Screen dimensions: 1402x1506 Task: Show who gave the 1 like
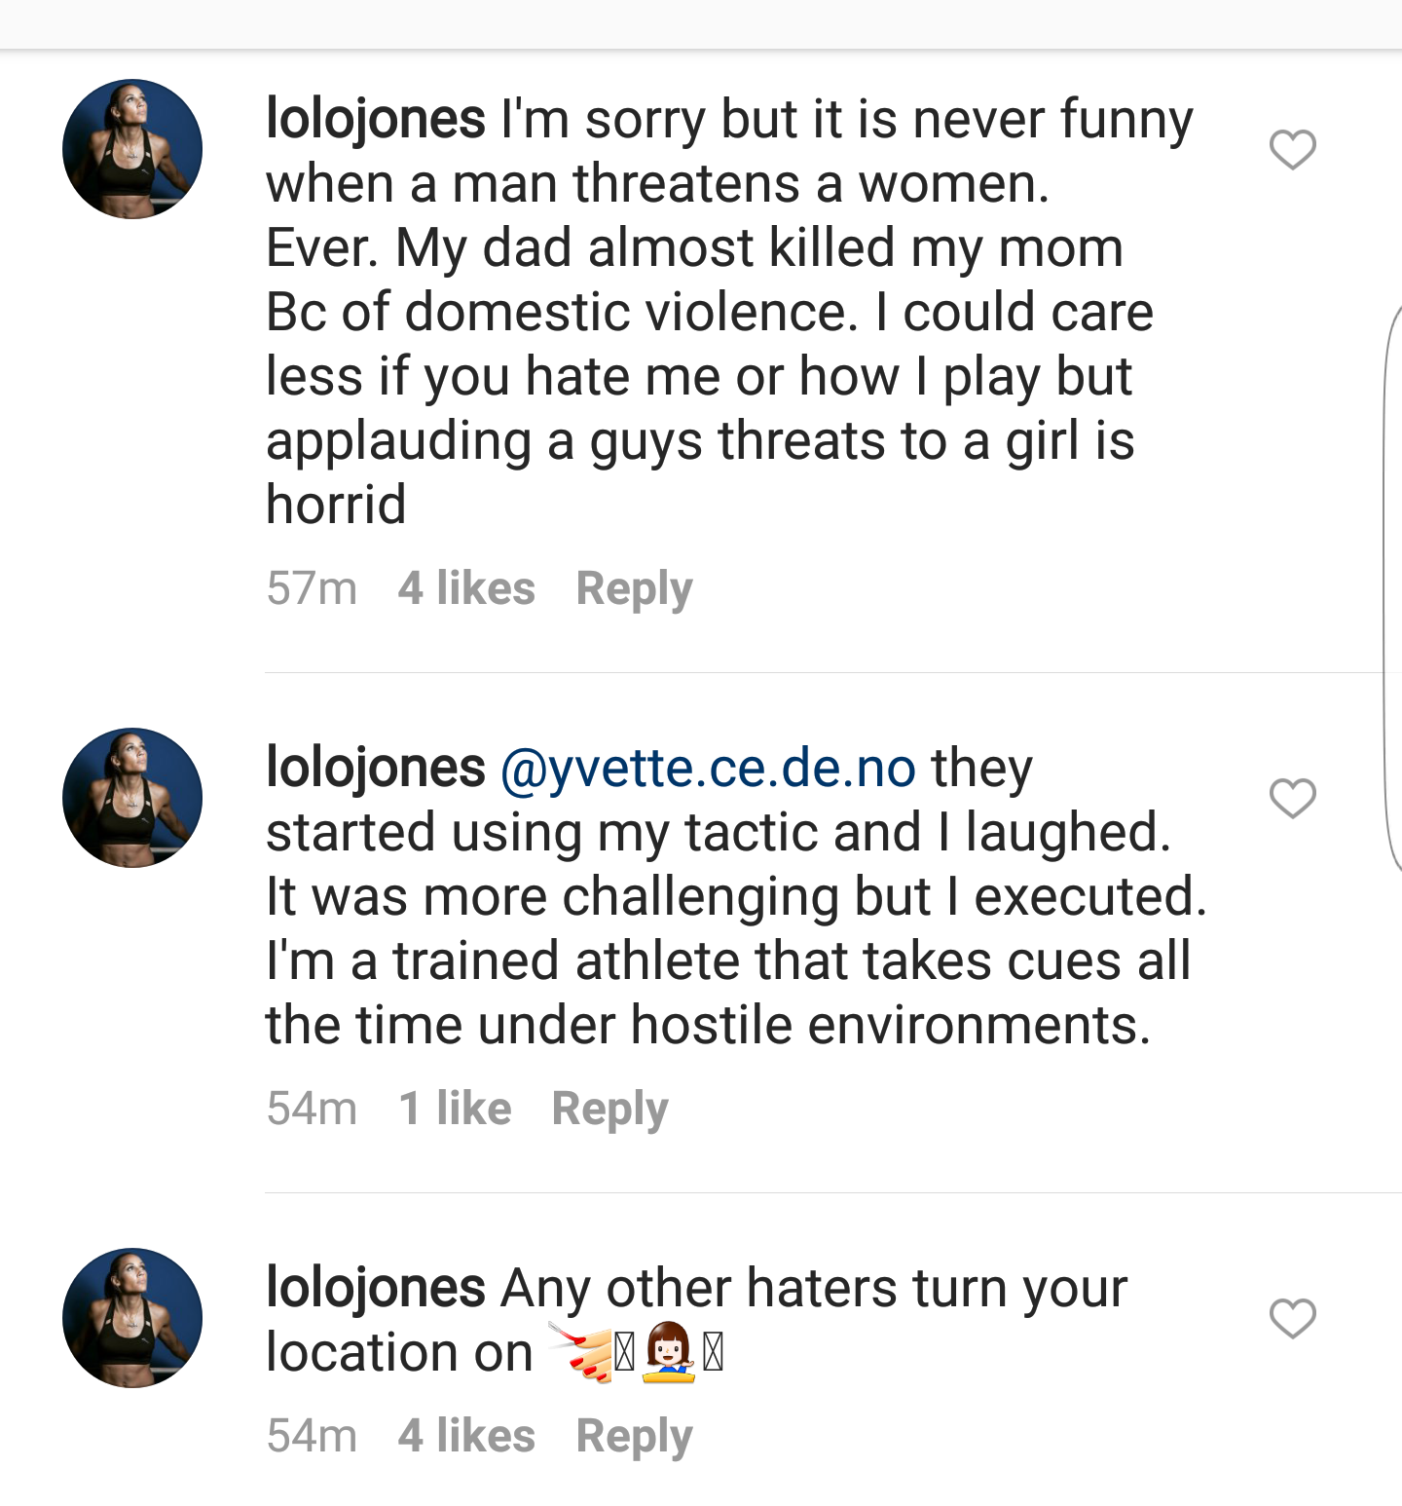point(455,1109)
